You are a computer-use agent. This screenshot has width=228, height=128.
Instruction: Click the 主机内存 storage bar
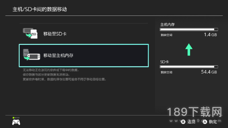click(x=189, y=29)
